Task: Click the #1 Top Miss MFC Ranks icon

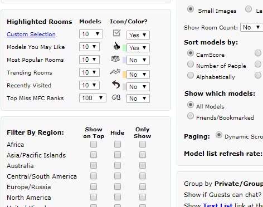Action: tap(116, 97)
